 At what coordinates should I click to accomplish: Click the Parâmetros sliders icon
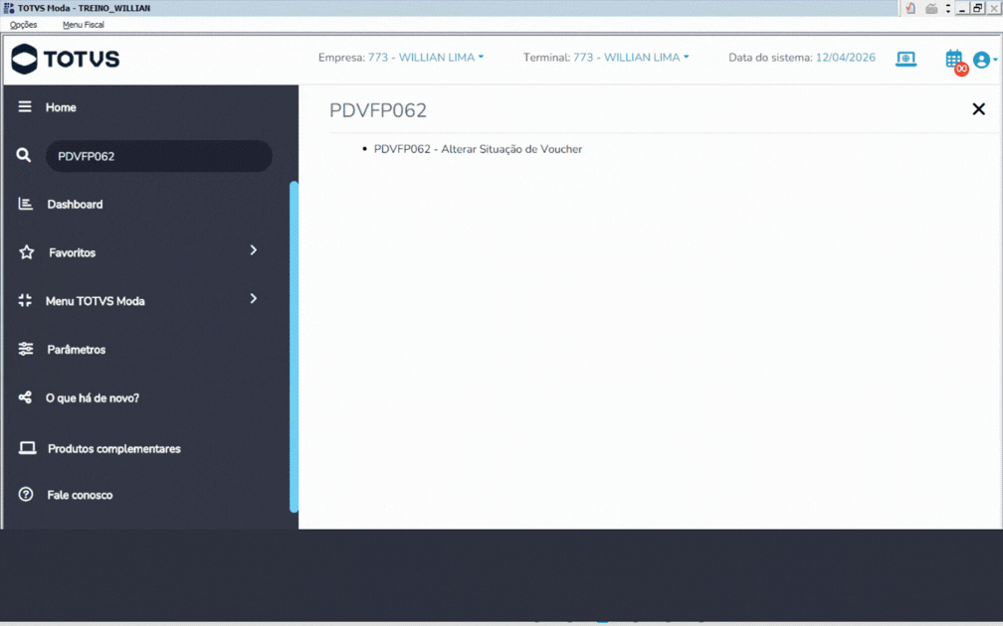[x=26, y=349]
